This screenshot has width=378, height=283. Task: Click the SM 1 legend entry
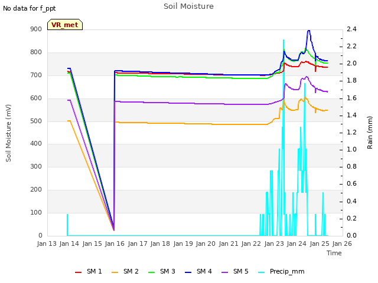coord(89,271)
